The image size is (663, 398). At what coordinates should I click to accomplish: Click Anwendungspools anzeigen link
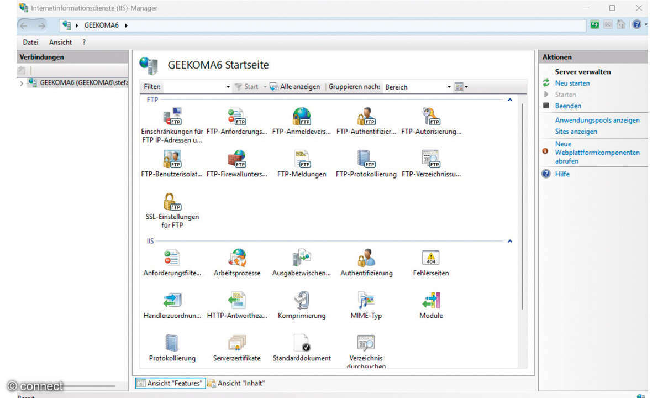597,120
